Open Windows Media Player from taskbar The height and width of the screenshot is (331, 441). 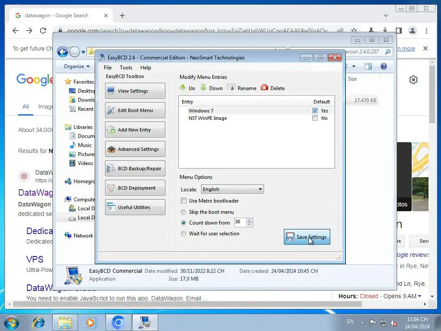[91, 322]
